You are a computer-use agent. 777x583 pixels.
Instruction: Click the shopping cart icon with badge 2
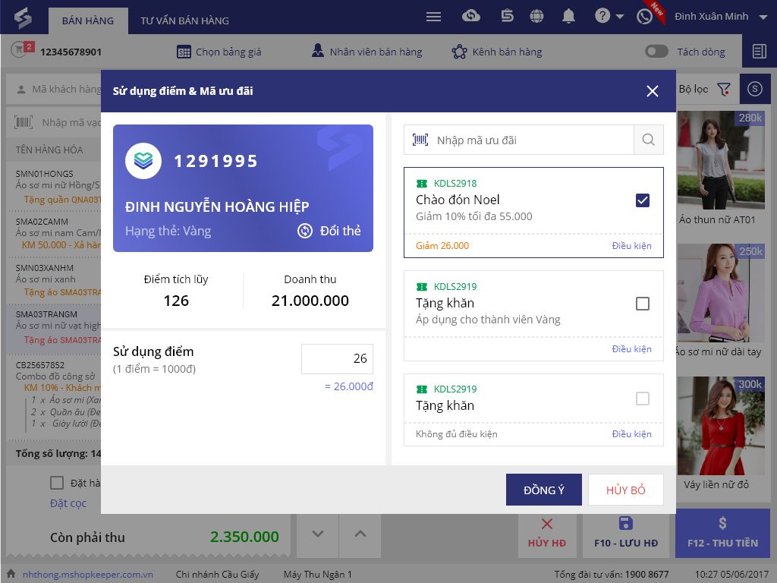coord(20,49)
